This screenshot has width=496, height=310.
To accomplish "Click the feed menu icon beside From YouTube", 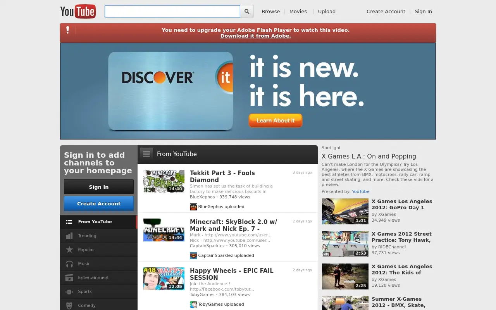I will tap(146, 154).
